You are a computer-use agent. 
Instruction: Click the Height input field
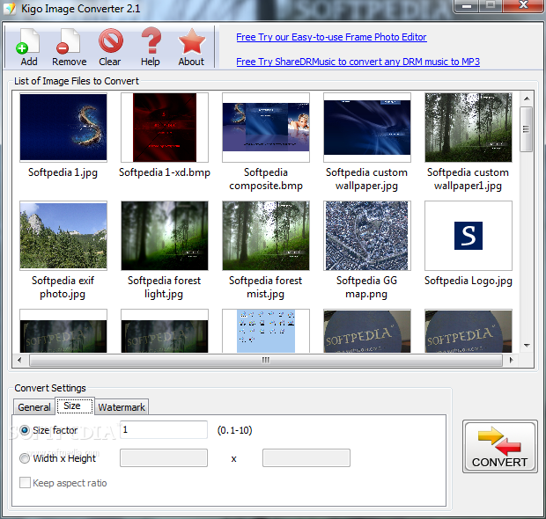(x=306, y=457)
